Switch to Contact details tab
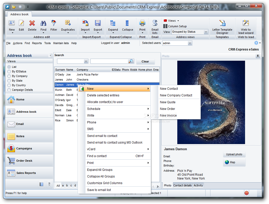269x204 pixels. 182,185
